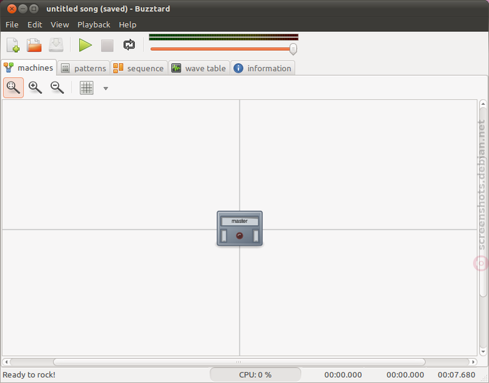
Task: Toggle loop playback mode
Action: point(129,45)
